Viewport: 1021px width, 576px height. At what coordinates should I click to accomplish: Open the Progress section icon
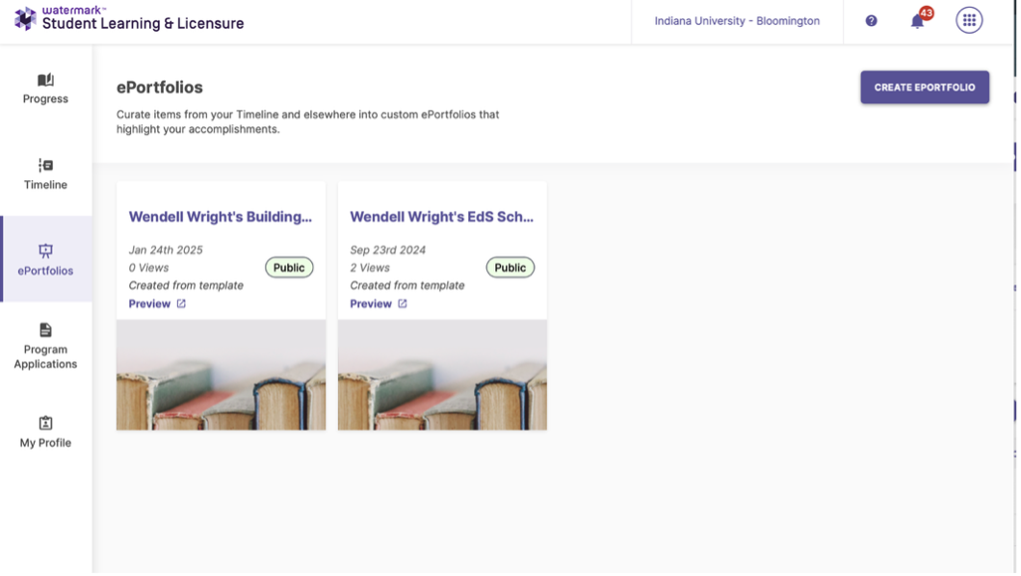(x=44, y=81)
